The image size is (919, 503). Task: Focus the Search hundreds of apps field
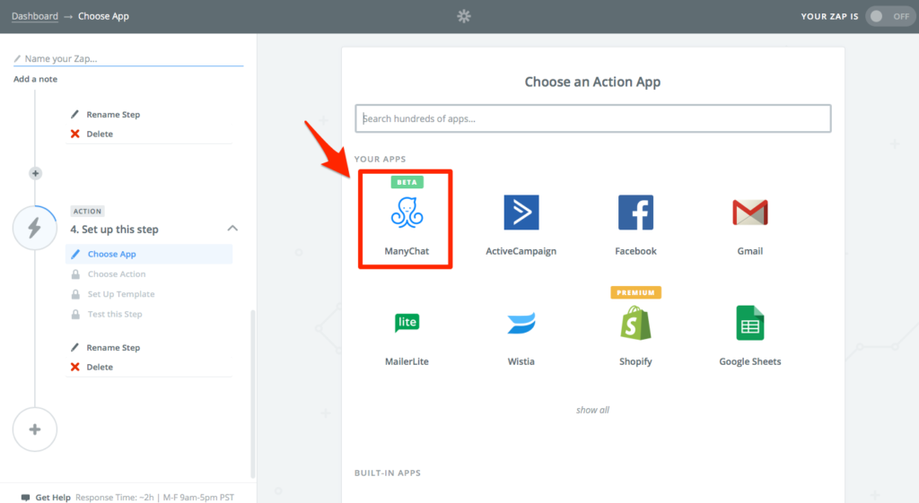[x=592, y=118]
